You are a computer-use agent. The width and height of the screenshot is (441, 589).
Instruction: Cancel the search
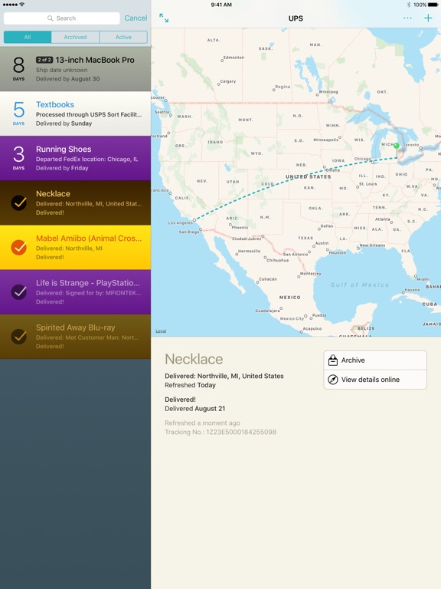click(x=136, y=18)
